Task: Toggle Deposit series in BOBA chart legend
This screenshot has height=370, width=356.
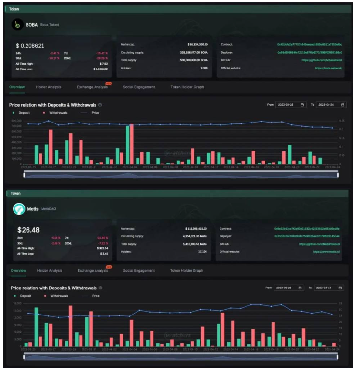Action: pyautogui.click(x=21, y=113)
